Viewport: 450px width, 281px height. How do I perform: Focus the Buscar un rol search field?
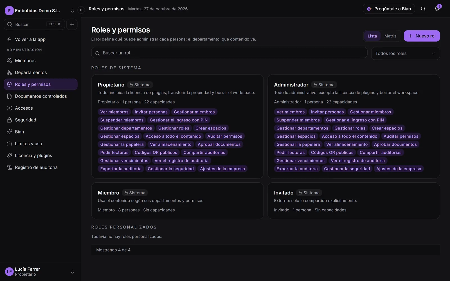coord(229,53)
